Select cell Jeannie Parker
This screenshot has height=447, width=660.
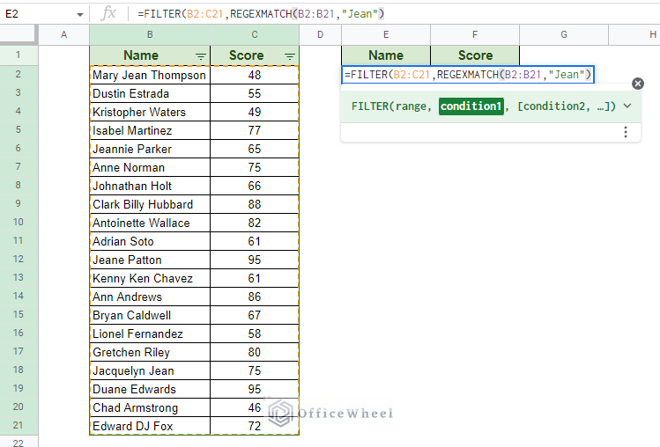tap(150, 149)
